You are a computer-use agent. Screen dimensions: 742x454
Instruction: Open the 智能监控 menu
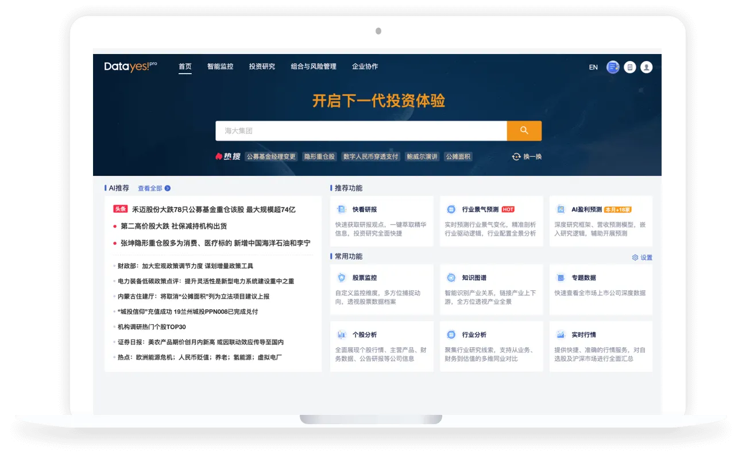(x=220, y=67)
